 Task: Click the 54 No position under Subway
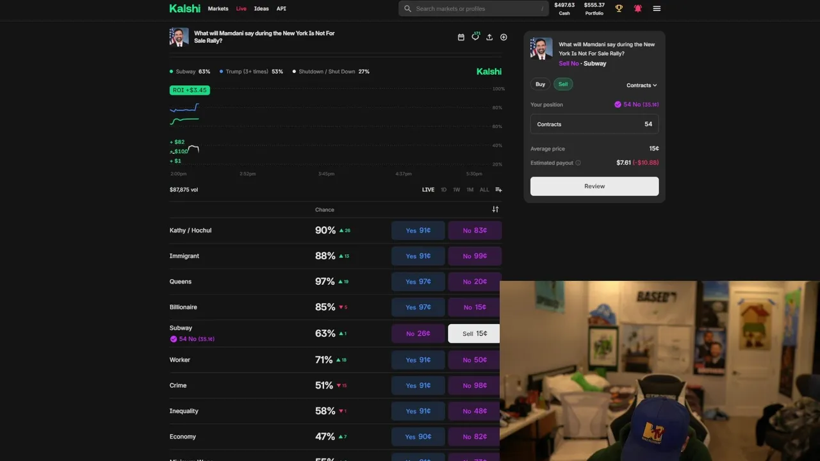(x=192, y=339)
